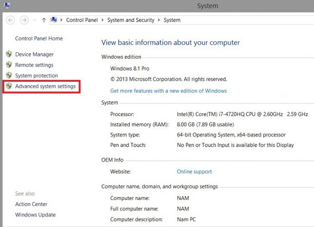
Task: Open Advanced system settings link
Action: (x=46, y=86)
